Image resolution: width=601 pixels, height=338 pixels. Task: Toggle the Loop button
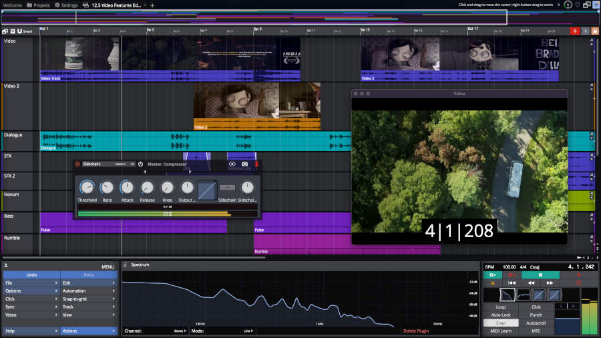pos(501,307)
